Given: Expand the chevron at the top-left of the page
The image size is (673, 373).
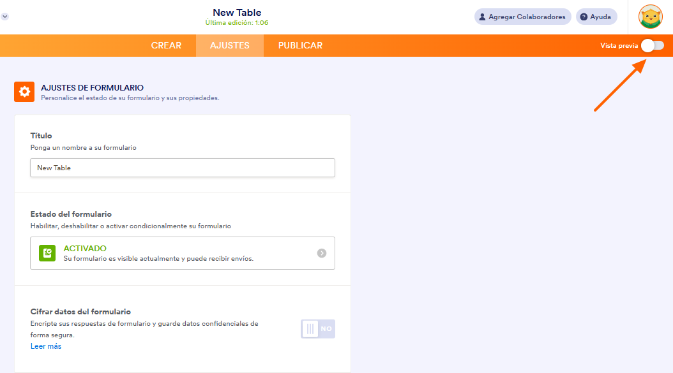Looking at the screenshot, I should click(5, 15).
